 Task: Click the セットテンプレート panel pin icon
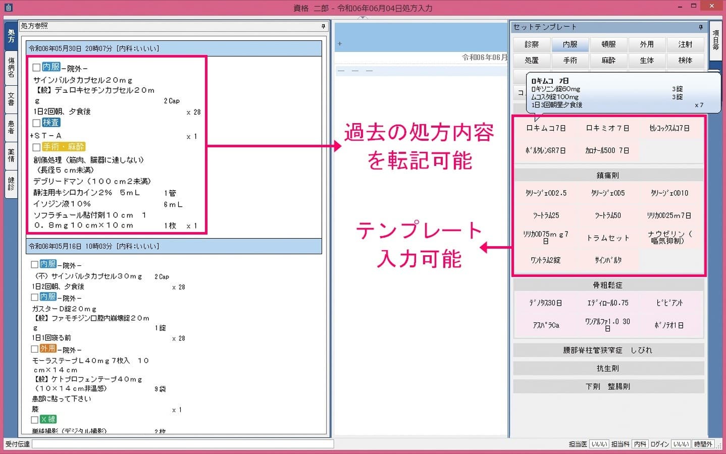click(700, 27)
